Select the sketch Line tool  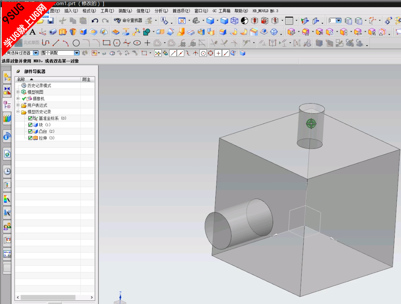[56, 43]
